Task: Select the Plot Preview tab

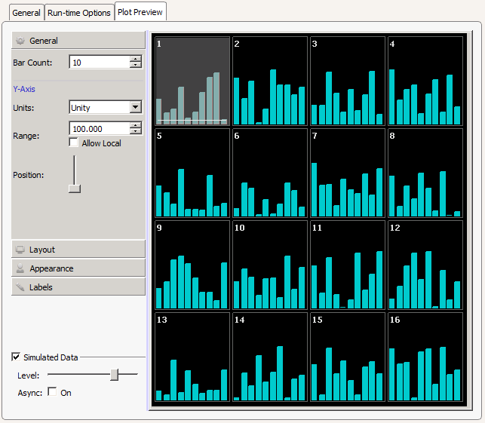Action: tap(140, 12)
